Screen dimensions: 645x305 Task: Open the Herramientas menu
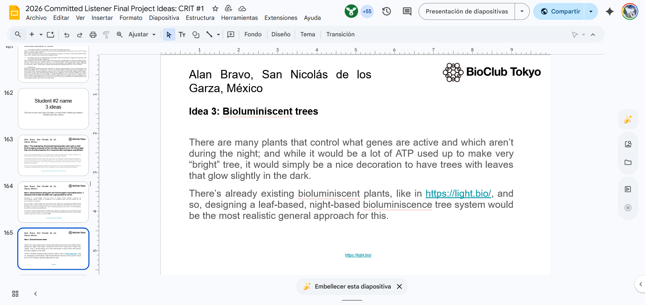pyautogui.click(x=239, y=18)
